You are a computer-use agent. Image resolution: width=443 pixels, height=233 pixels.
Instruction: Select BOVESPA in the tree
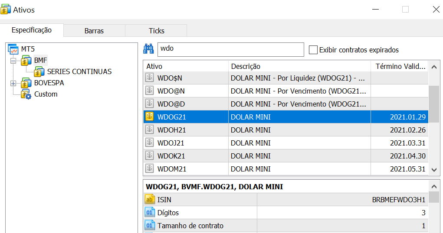pos(49,83)
